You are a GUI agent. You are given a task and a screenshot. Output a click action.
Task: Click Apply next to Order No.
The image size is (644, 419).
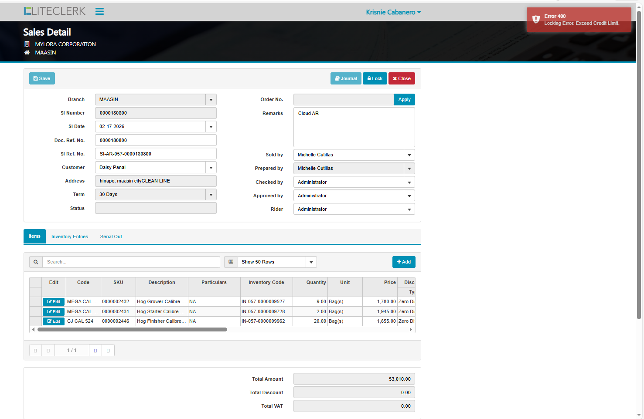[x=404, y=100]
